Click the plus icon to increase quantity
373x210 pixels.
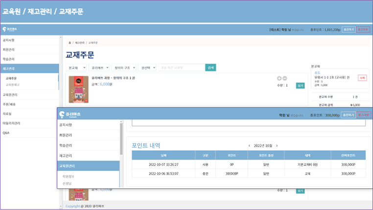click(x=279, y=78)
